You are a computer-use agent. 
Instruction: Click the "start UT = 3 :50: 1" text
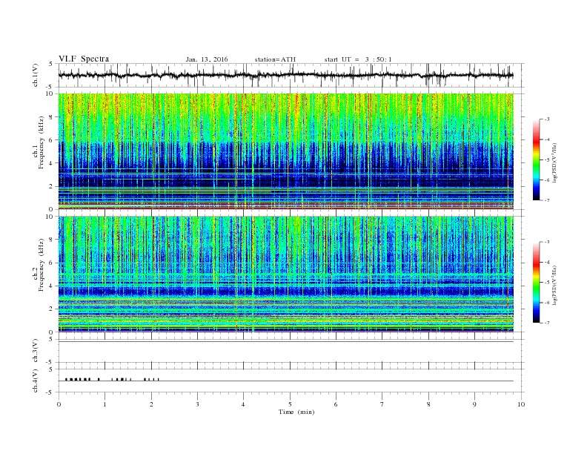(358, 59)
